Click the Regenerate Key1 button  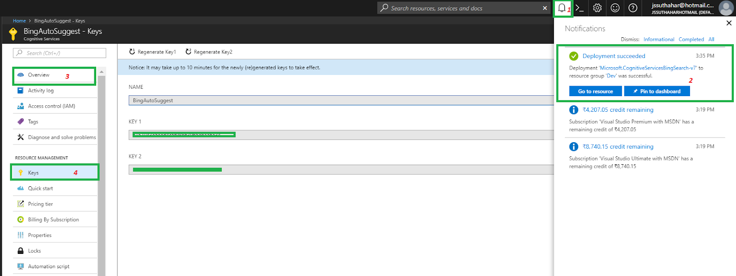153,52
